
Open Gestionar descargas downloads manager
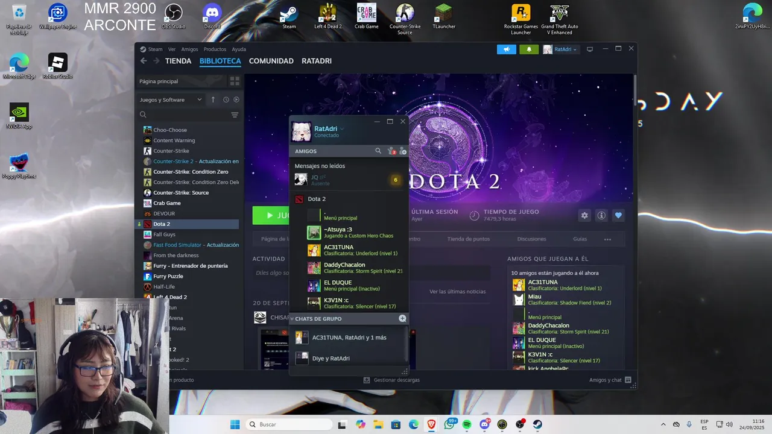[x=391, y=380]
